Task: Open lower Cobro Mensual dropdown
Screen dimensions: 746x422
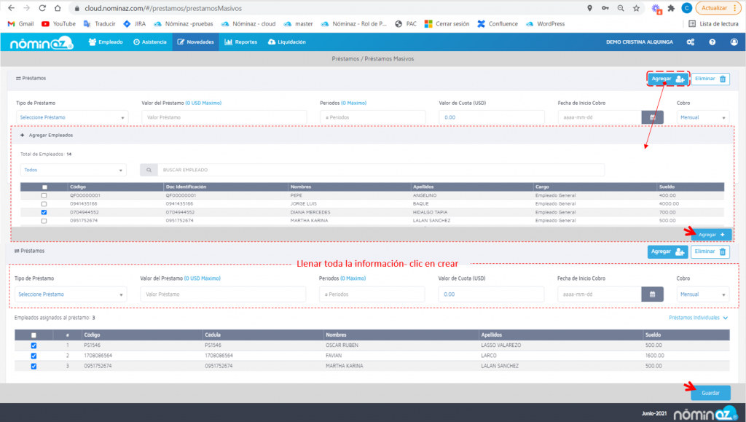Action: [x=703, y=294]
